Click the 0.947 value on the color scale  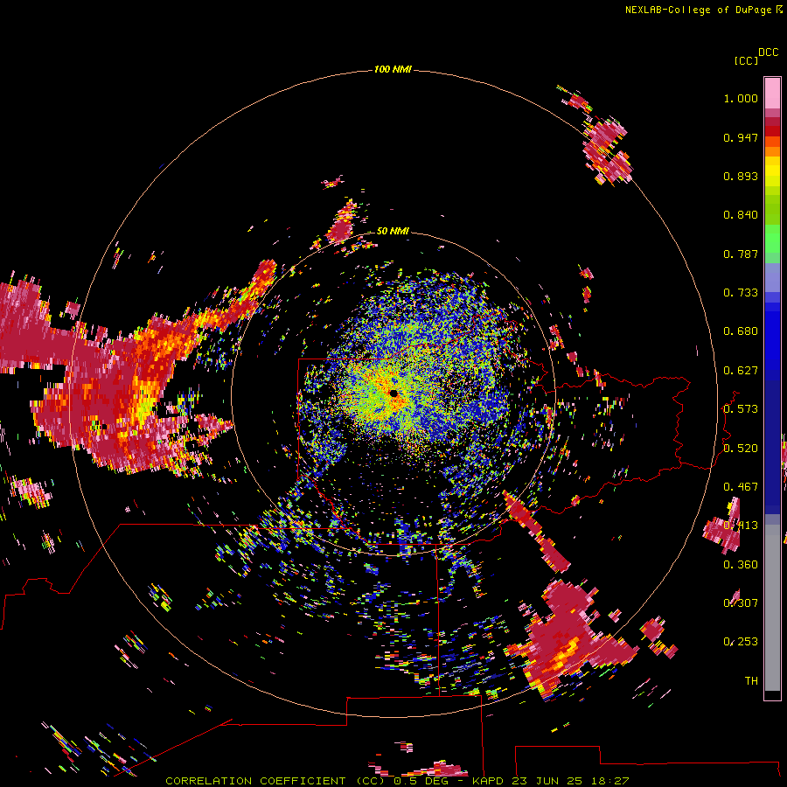[741, 137]
